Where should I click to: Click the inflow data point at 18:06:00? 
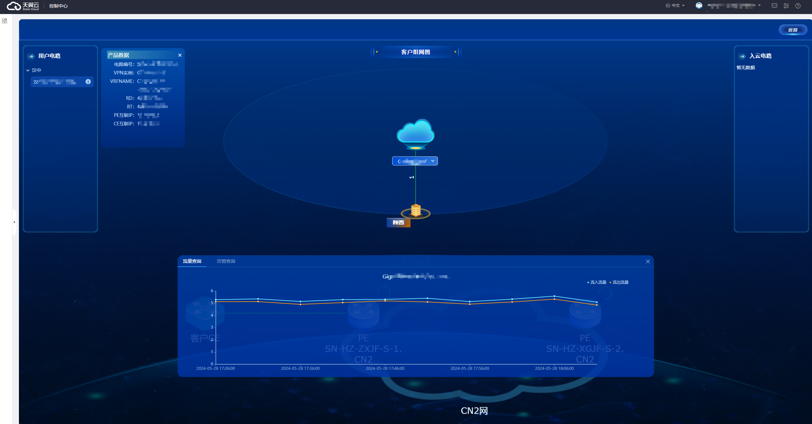[554, 296]
